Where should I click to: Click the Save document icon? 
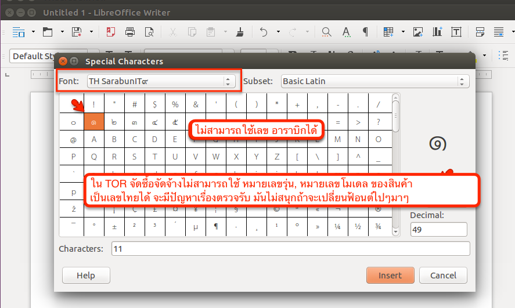coord(77,32)
